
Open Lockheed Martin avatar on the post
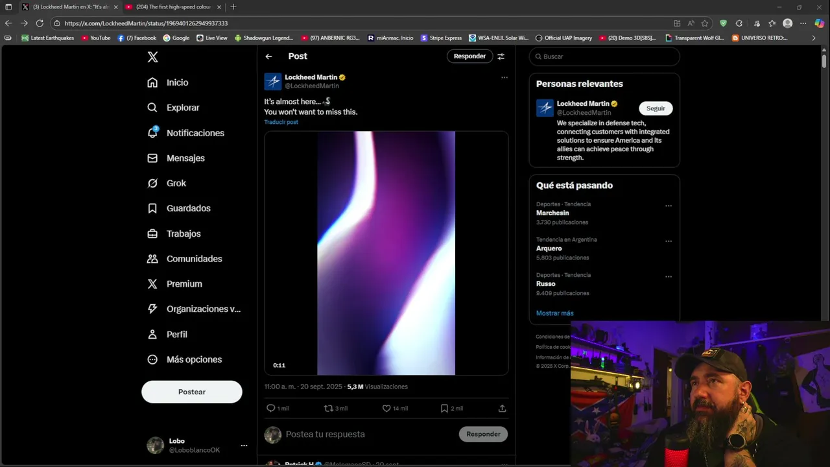273,81
